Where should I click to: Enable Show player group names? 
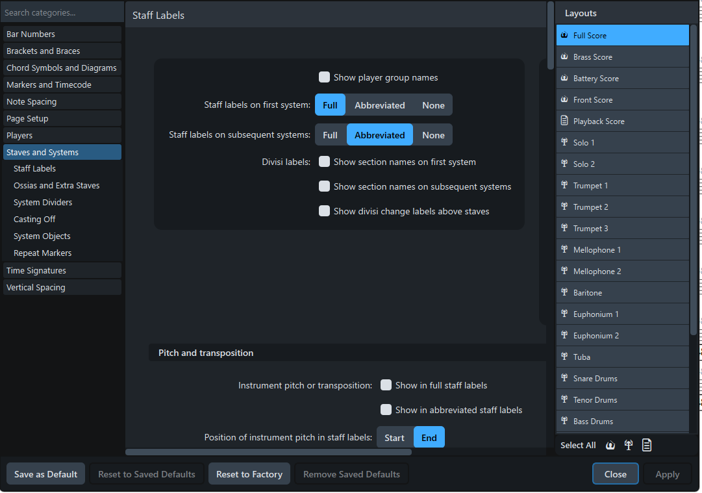tap(324, 77)
